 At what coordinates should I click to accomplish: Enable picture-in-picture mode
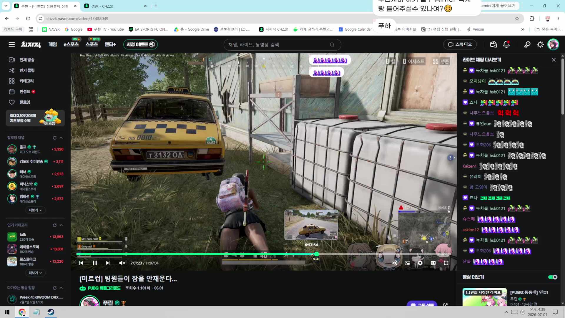click(x=407, y=263)
